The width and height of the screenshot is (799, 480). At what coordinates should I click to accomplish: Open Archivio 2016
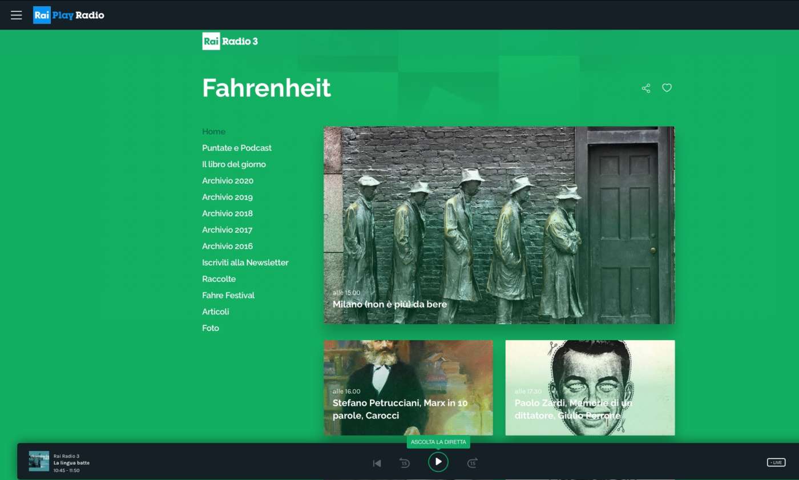pos(227,247)
